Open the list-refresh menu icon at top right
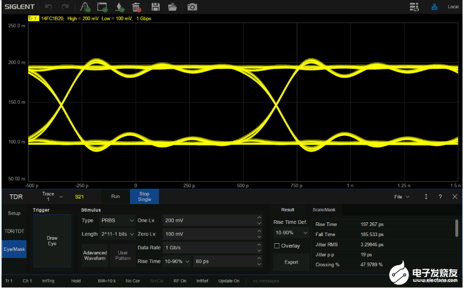This screenshot has height=288, width=463. (x=414, y=7)
